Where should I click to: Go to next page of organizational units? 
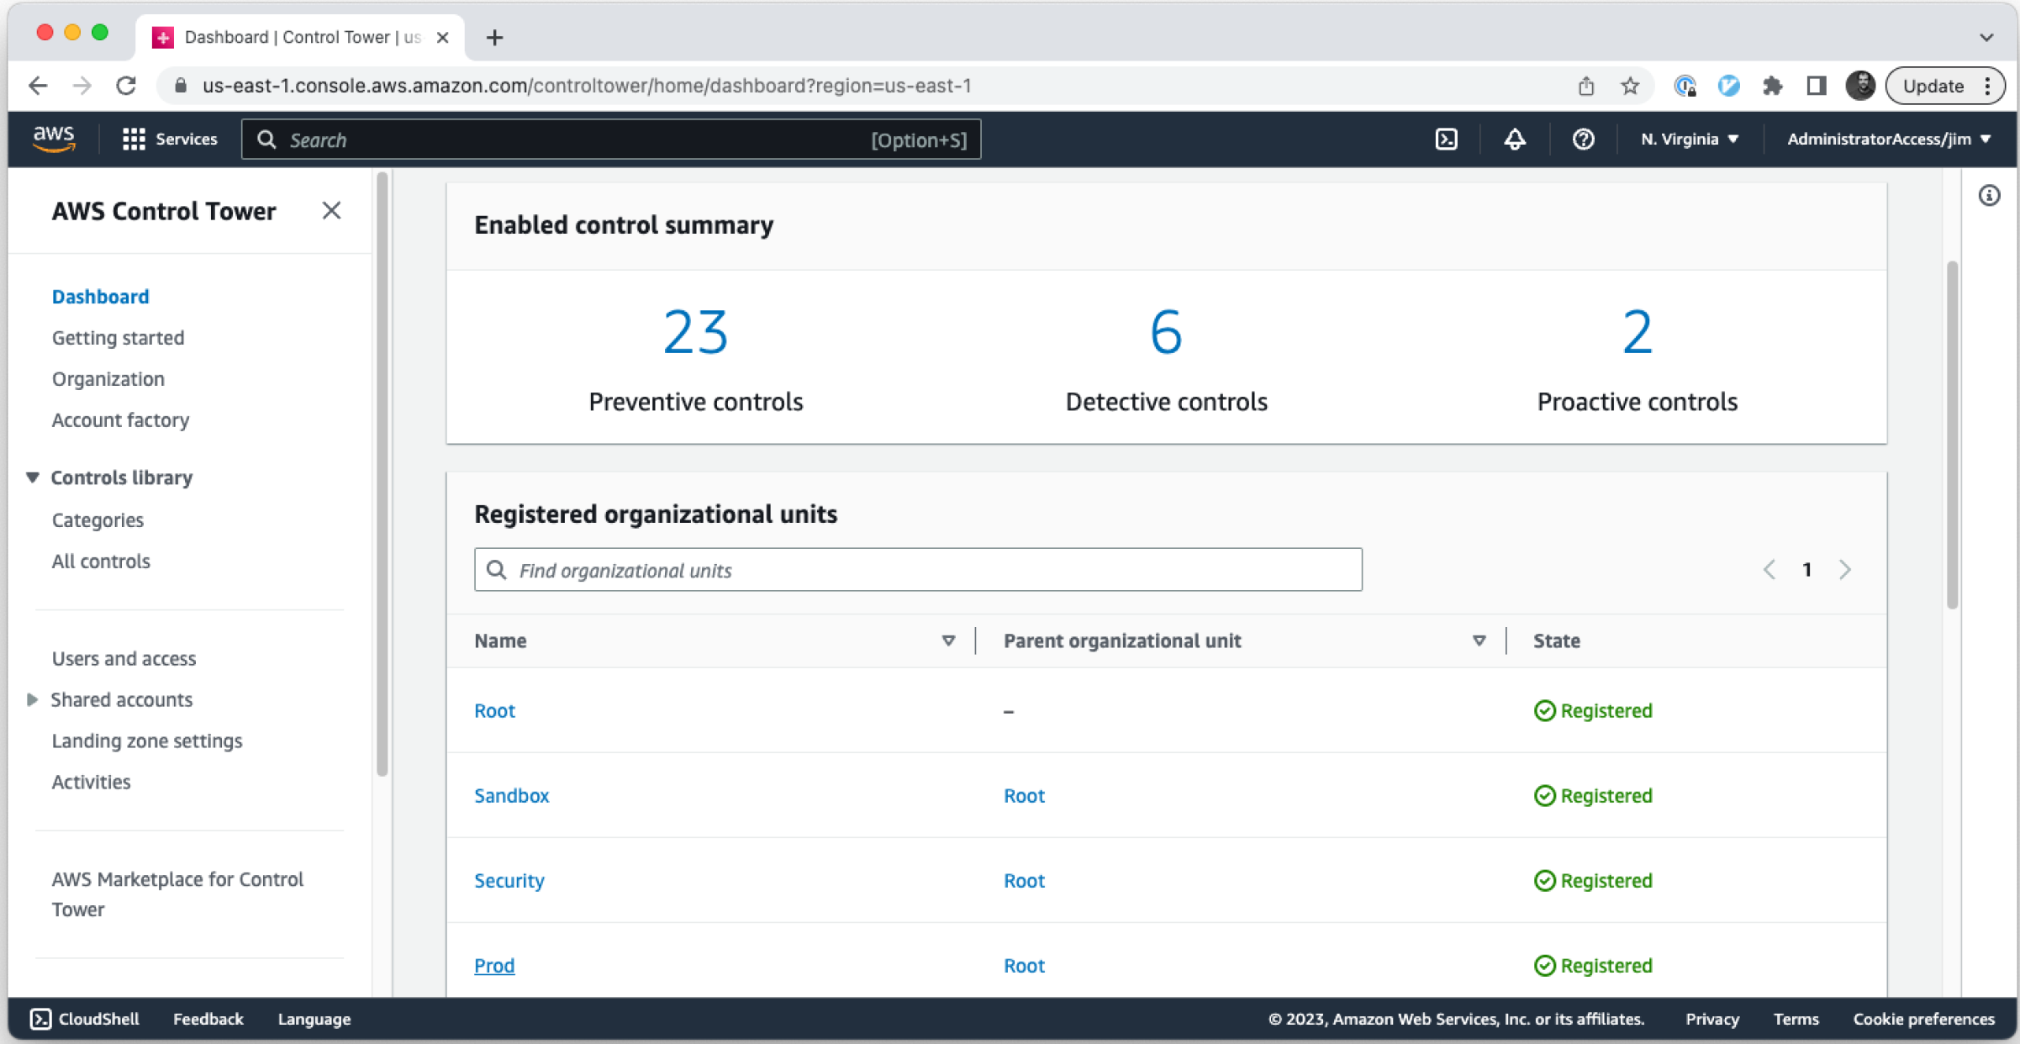pos(1844,570)
